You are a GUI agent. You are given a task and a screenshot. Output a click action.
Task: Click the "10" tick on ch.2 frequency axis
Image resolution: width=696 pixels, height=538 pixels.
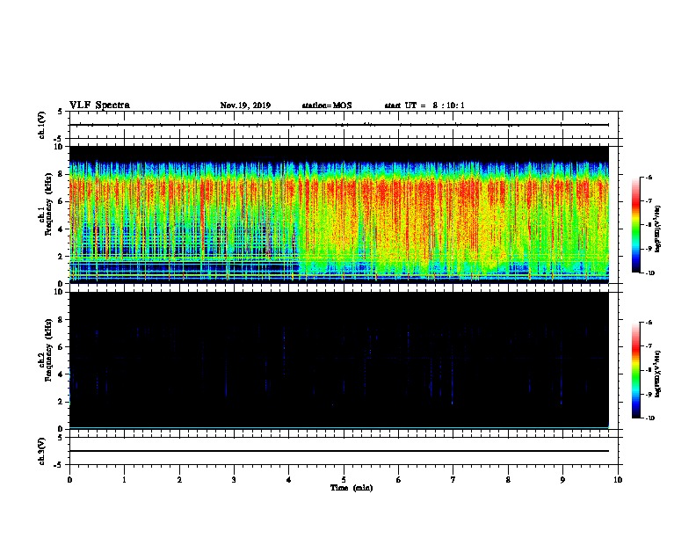[60, 292]
